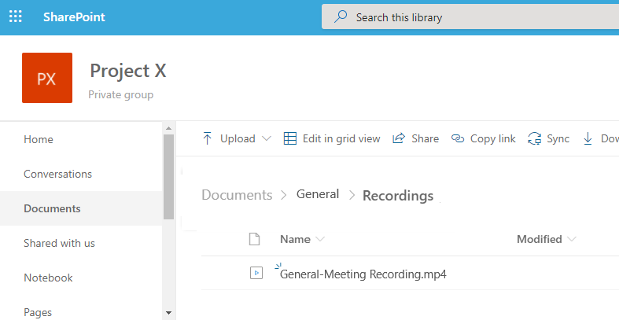Go to General folder breadcrumb
619x320 pixels.
pyautogui.click(x=318, y=194)
